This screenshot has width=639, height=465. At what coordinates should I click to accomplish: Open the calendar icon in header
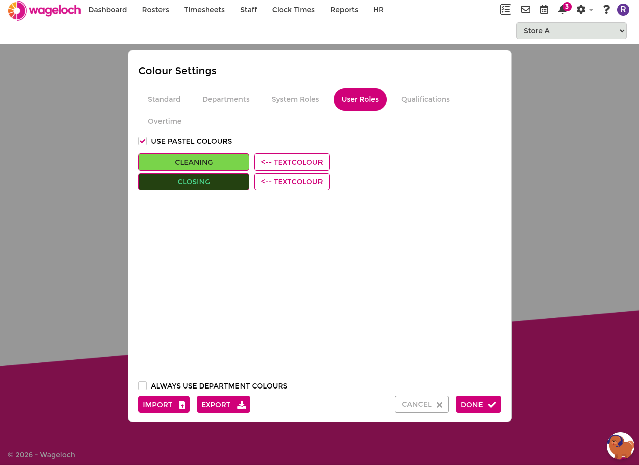[x=544, y=9]
